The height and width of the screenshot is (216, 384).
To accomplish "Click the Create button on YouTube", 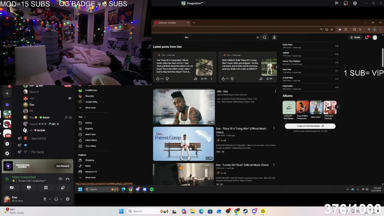I will (x=355, y=37).
